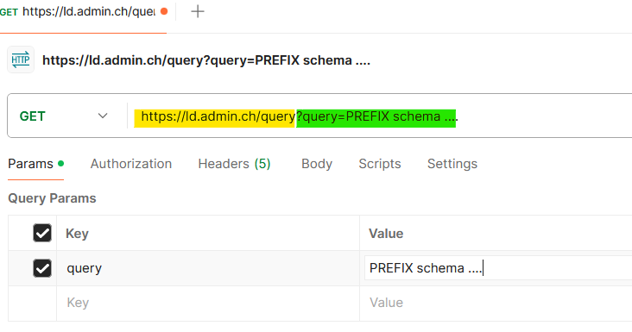
Task: Open the Settings tab
Action: 452,164
